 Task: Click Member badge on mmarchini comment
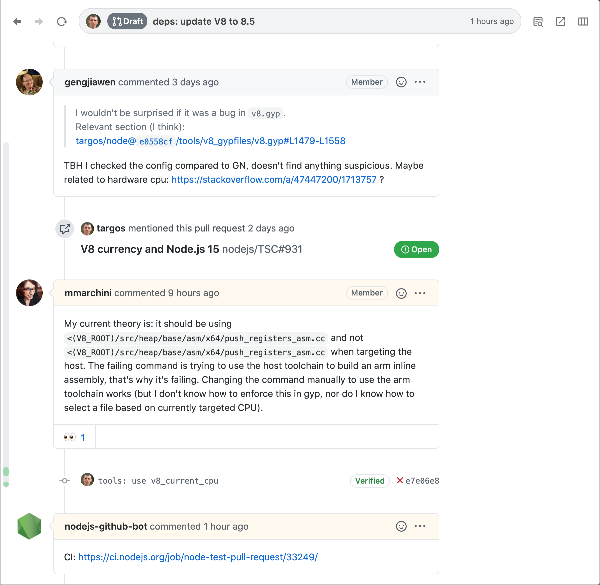(367, 293)
